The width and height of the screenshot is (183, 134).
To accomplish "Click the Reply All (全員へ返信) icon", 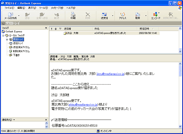I will [42, 14].
